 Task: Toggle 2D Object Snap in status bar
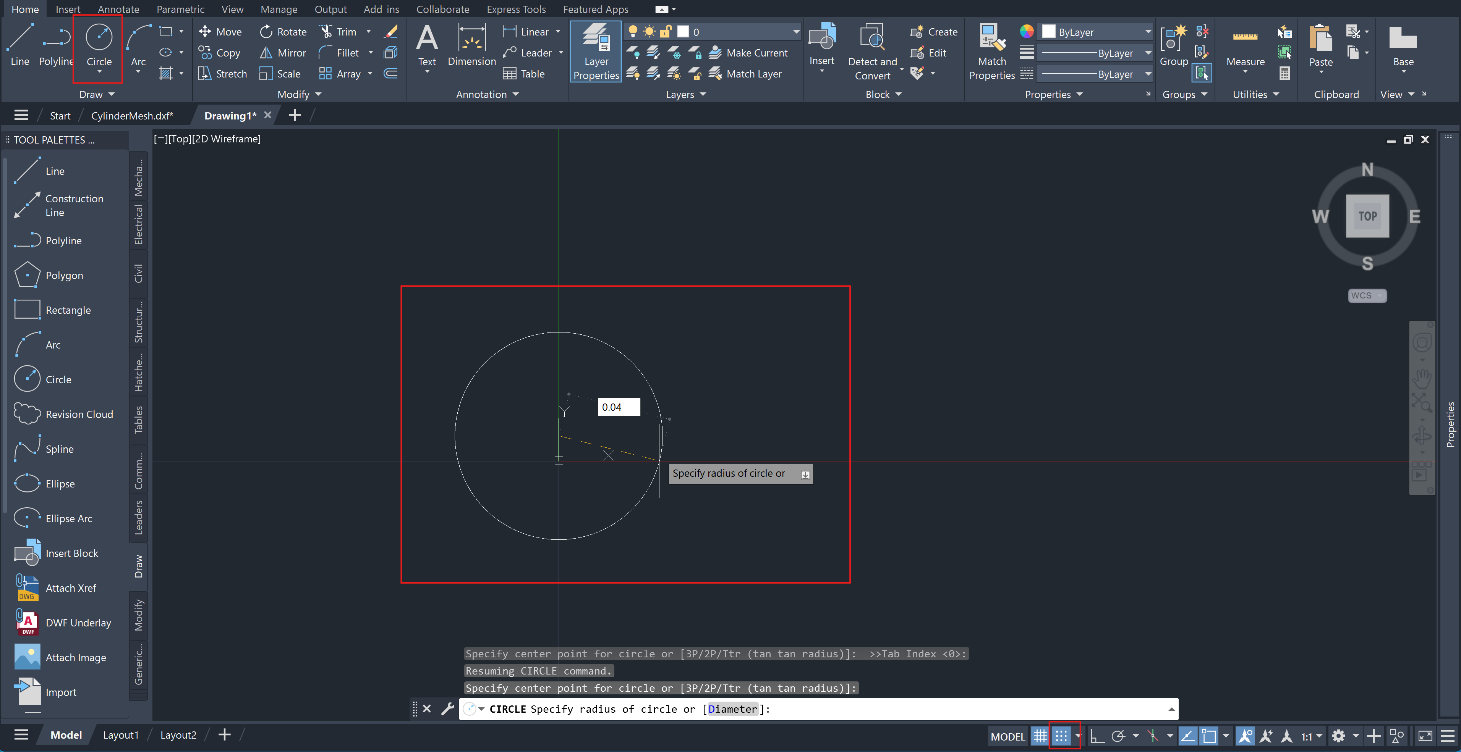pos(1208,736)
